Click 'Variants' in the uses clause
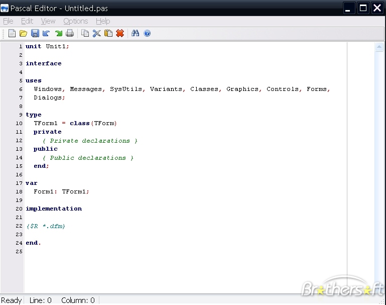Screen dimensions: 386x305 pyautogui.click(x=166, y=89)
